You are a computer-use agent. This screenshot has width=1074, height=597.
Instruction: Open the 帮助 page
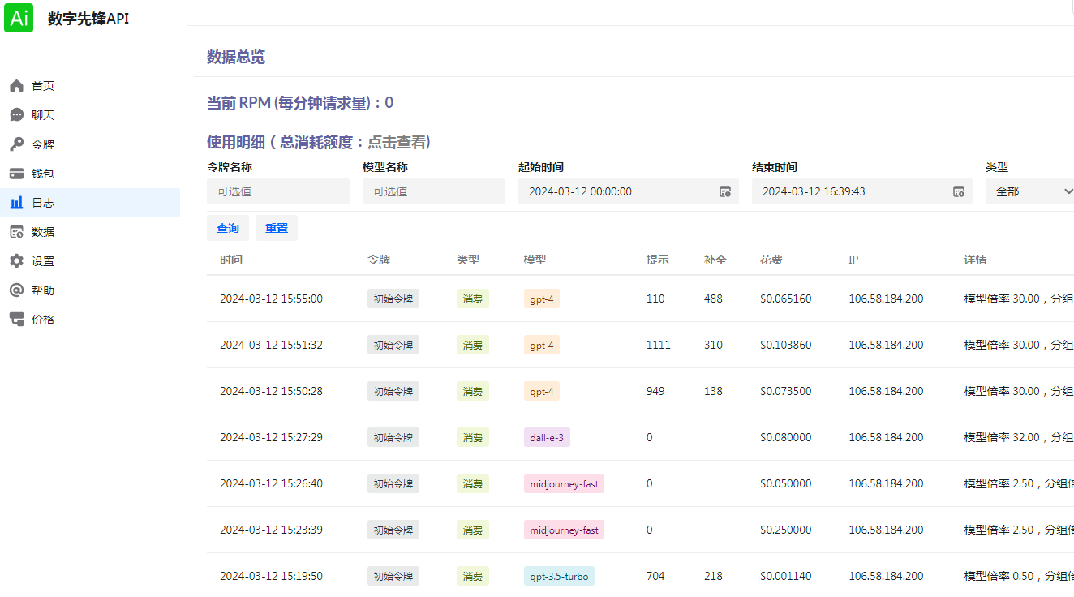[x=90, y=290]
